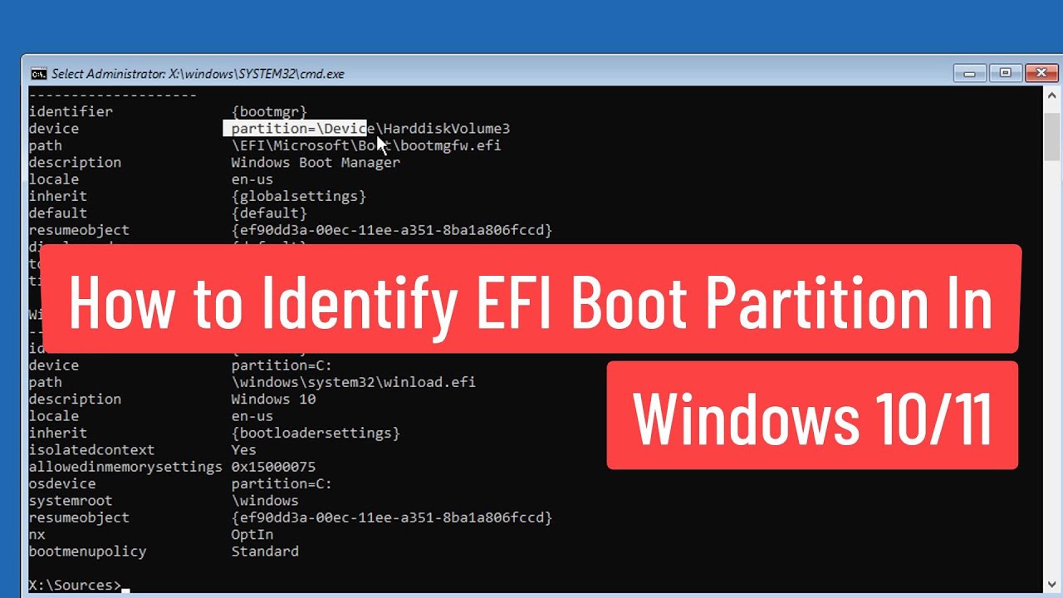
Task: Click 'Yes' value of isolatedcontext
Action: (243, 450)
